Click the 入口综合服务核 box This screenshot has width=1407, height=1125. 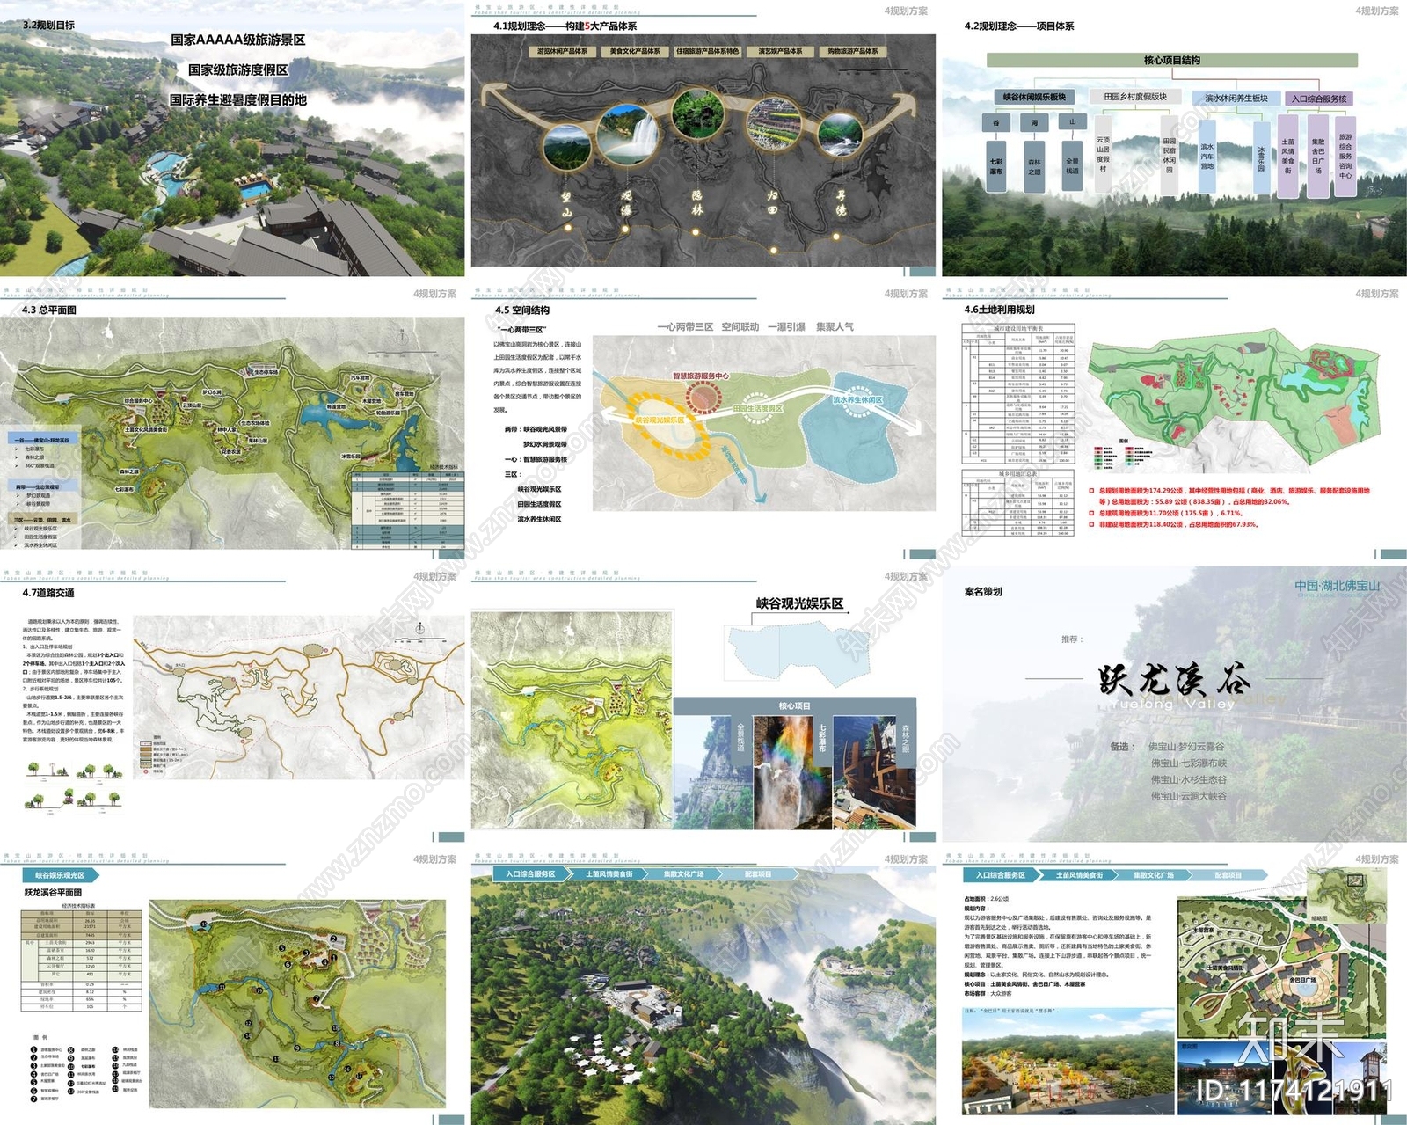[x=1318, y=99]
